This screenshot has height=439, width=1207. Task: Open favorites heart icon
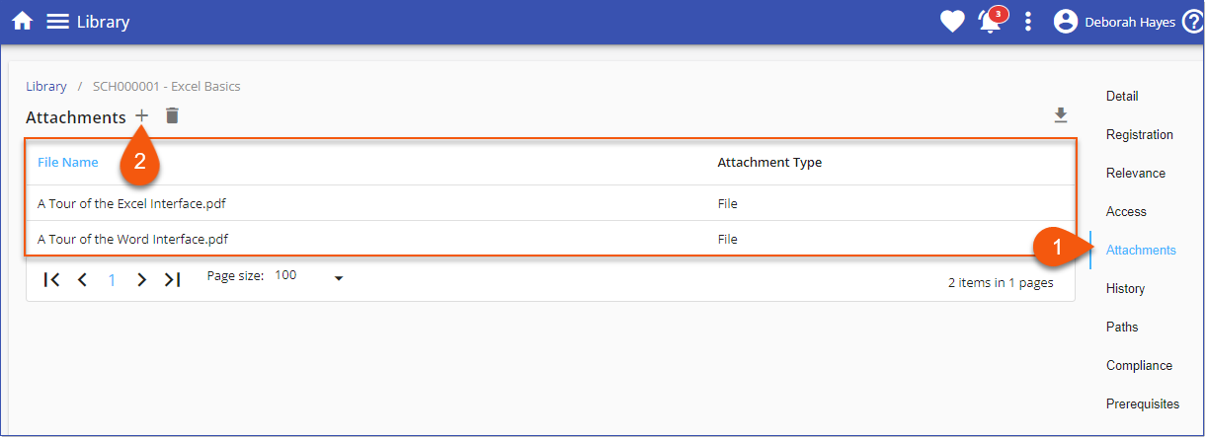pyautogui.click(x=951, y=21)
